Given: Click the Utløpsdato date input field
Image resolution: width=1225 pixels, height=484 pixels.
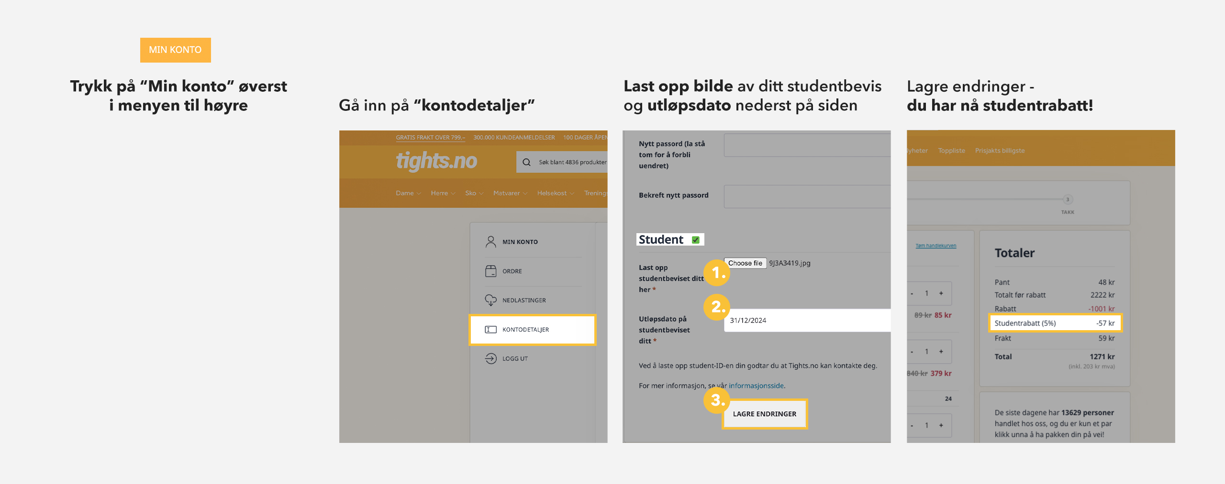Looking at the screenshot, I should (x=807, y=320).
